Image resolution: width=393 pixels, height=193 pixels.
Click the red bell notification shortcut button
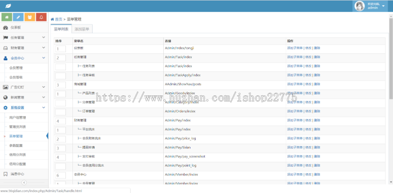click(x=41, y=17)
